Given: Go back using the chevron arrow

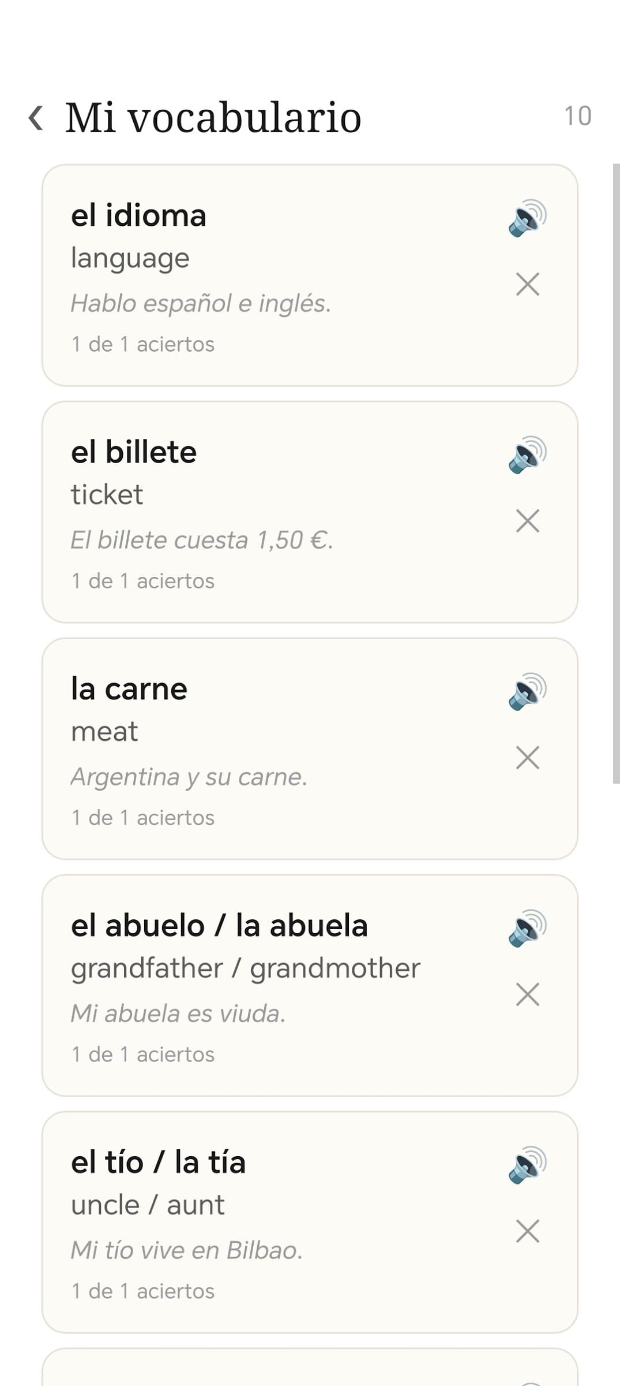Looking at the screenshot, I should pos(36,118).
